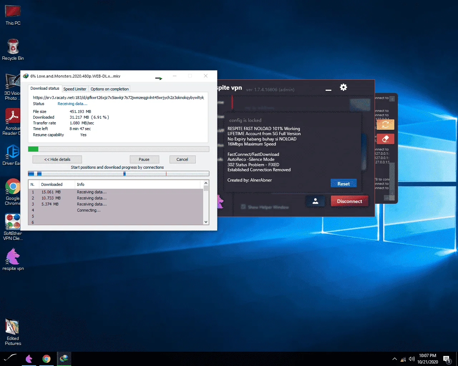458x366 pixels.
Task: Click the downloaded value "31.217 MB (6.91 %)"
Action: pyautogui.click(x=89, y=117)
